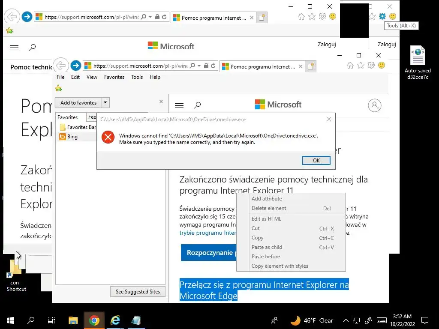Open the Favorites menu

[114, 77]
